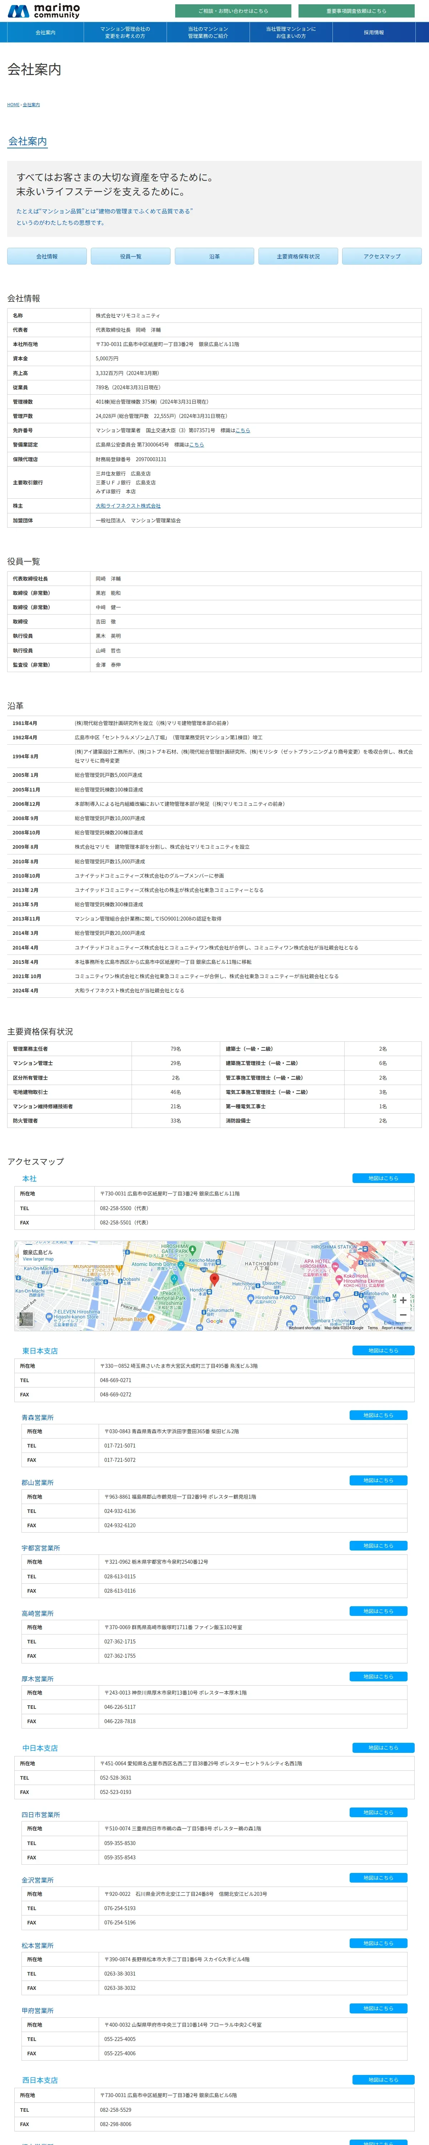Image resolution: width=429 pixels, height=2145 pixels.
Task: Open 地図はこちら for 厚木営業所
Action: pos(378,1677)
